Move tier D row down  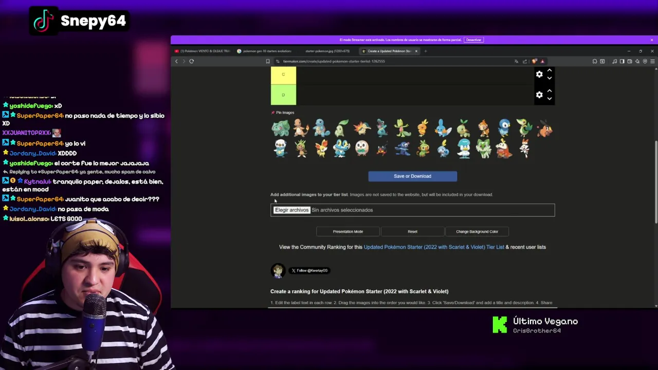pyautogui.click(x=550, y=98)
